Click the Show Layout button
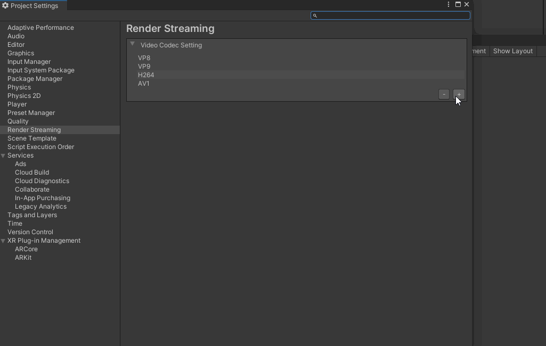The width and height of the screenshot is (546, 346). 512,51
